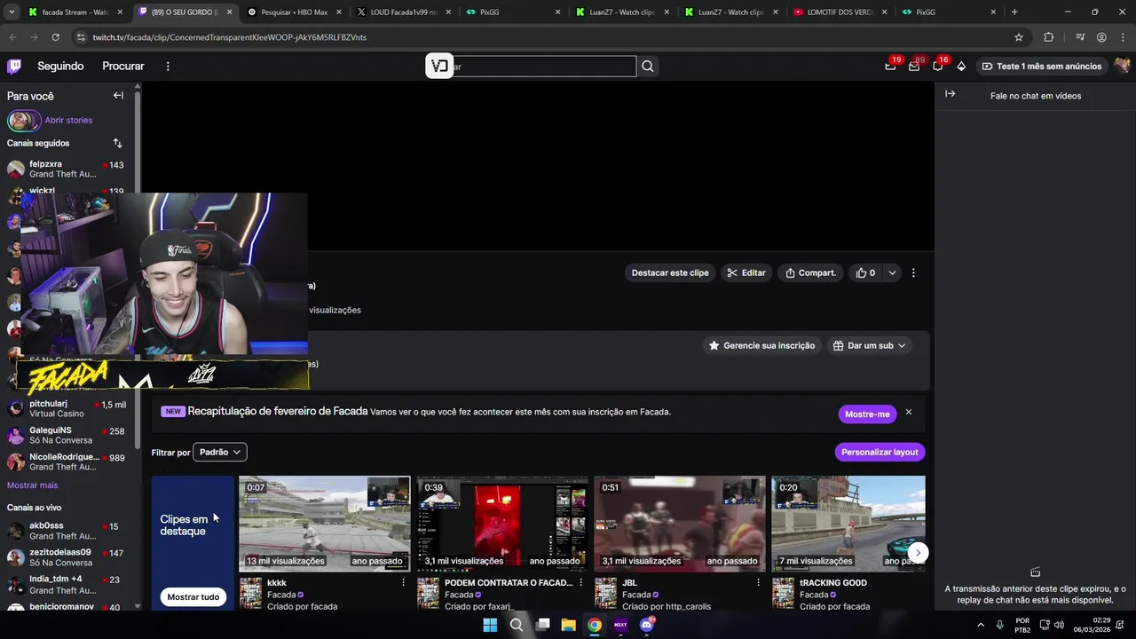Image resolution: width=1136 pixels, height=639 pixels.
Task: Switch to the LOMOTIF DOS VERDI tab
Action: (840, 12)
